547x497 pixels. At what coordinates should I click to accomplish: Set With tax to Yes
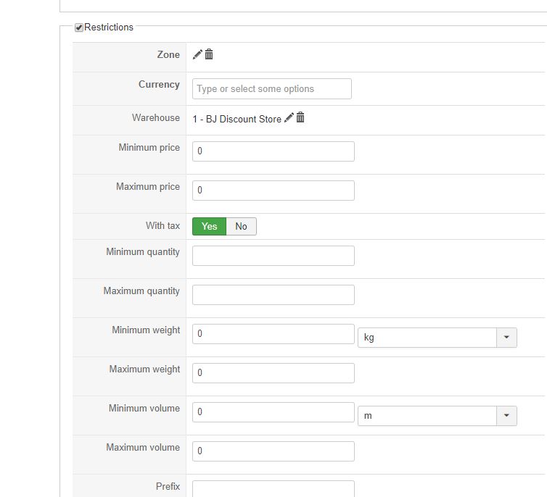(x=209, y=227)
